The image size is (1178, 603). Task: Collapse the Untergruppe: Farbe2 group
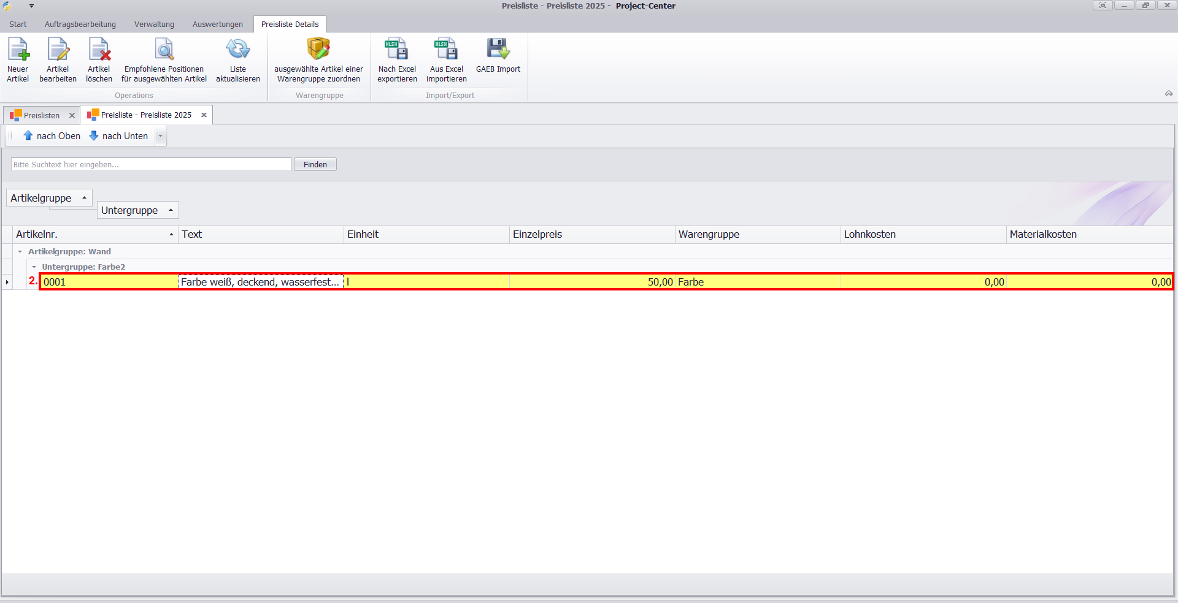tap(34, 267)
